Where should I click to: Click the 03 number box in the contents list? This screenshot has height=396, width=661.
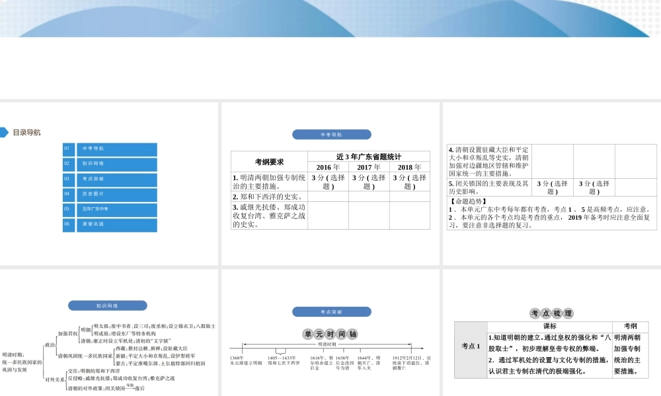(69, 180)
